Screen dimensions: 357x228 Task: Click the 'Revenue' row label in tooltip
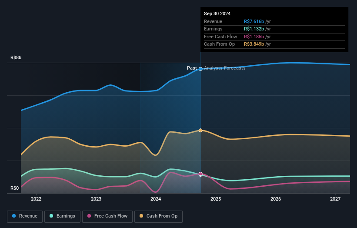pos(213,21)
